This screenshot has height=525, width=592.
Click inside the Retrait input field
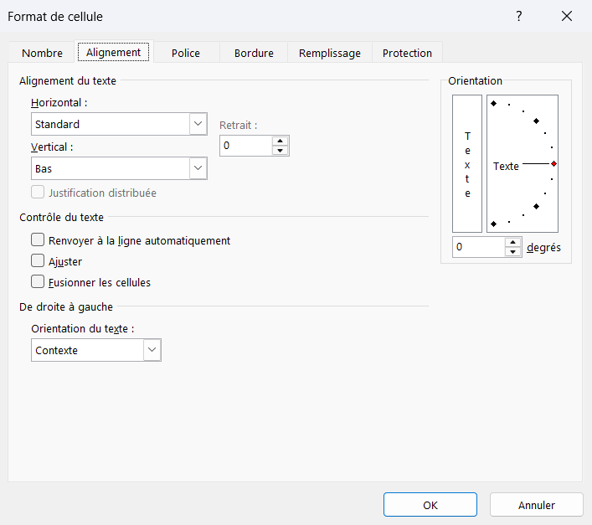coord(246,146)
